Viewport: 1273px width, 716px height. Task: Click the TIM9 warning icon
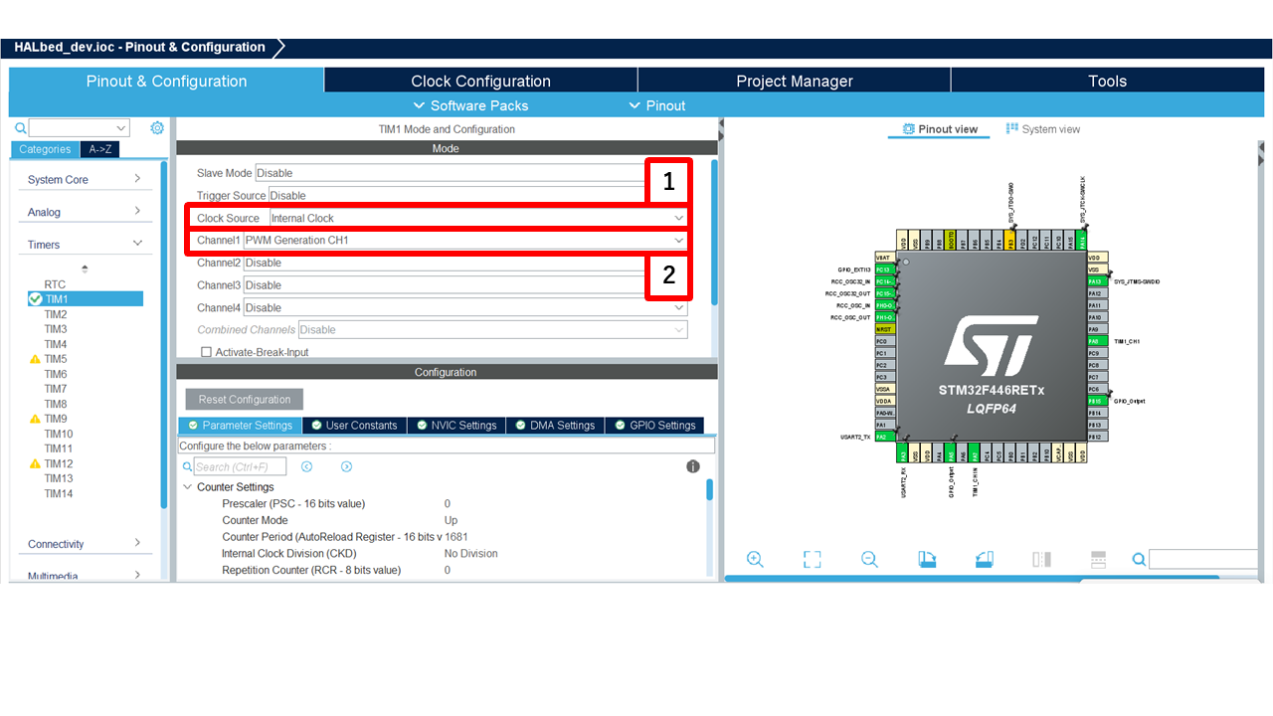35,419
